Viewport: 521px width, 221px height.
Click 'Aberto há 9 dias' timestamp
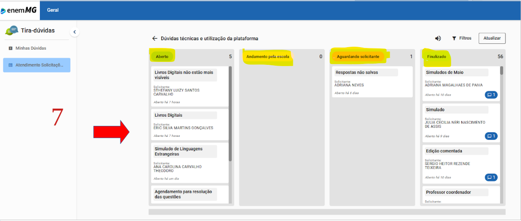(437, 136)
